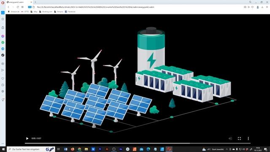270x152 pixels.
Task: Open the sidebar setup three-dots
Action: (x=3, y=144)
